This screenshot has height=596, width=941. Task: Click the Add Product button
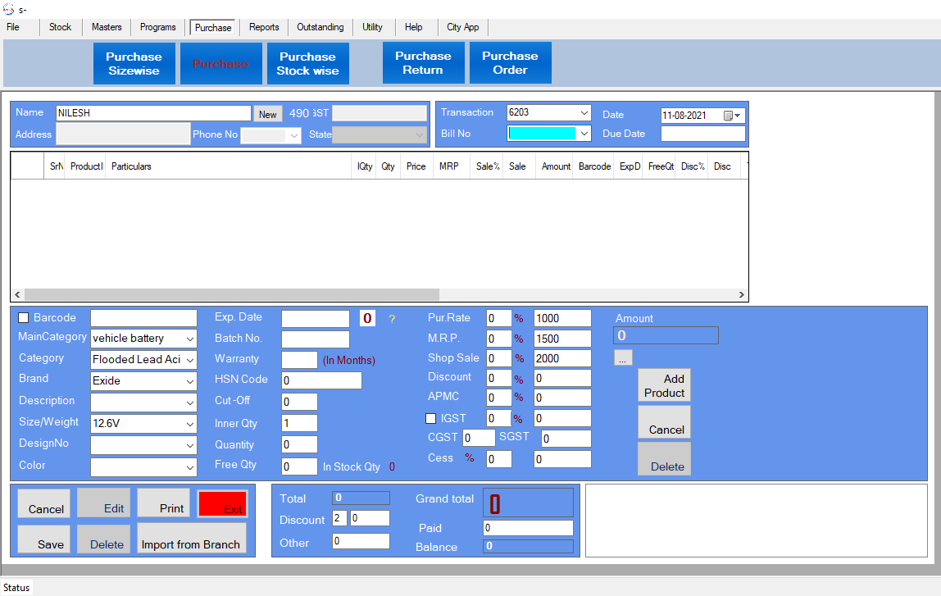pos(664,385)
